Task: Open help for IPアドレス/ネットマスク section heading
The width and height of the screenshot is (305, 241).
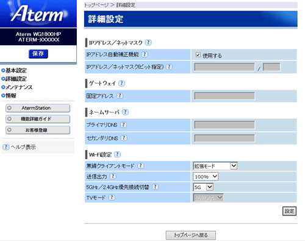Action: pyautogui.click(x=148, y=43)
